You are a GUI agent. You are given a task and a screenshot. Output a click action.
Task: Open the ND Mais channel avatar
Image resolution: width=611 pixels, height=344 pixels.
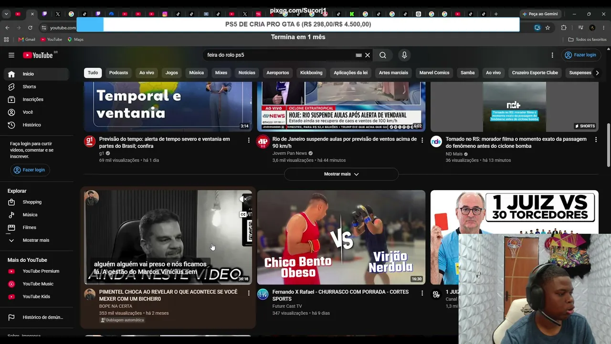click(436, 141)
